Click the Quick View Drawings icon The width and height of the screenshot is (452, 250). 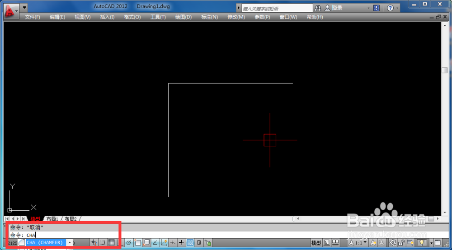click(335, 243)
